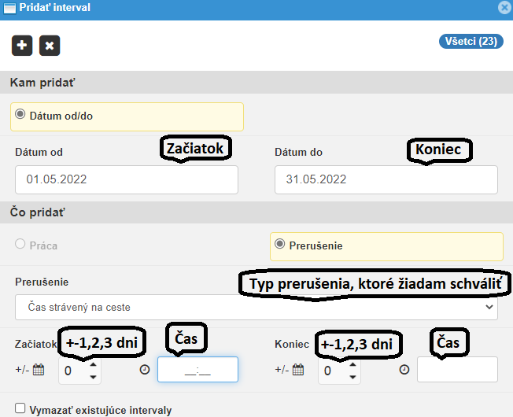The width and height of the screenshot is (513, 417).
Task: Click the Dátum od date field
Action: click(126, 179)
